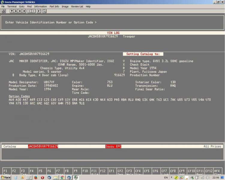Click the "All Prices" text in the Catalog bar
This screenshot has height=180, width=225.
tap(212, 146)
